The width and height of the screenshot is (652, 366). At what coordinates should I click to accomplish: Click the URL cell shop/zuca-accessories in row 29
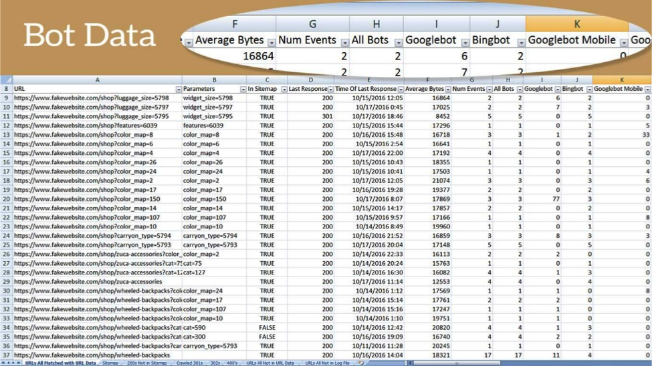click(98, 282)
